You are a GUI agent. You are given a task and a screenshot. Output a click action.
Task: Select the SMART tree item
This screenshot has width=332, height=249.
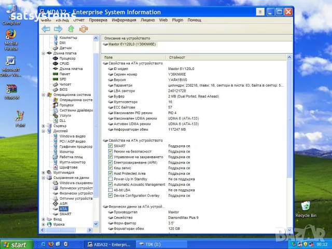(x=65, y=214)
